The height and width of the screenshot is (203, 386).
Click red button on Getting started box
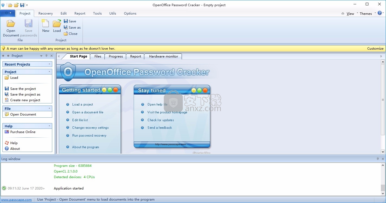[116, 90]
